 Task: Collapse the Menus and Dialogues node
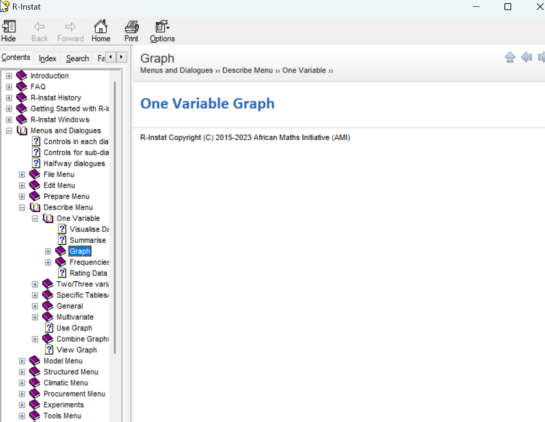(x=9, y=131)
